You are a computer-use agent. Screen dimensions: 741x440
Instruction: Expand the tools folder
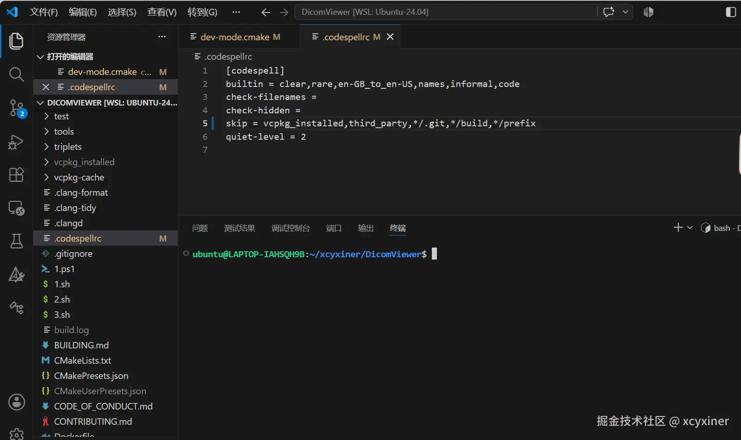click(x=106, y=131)
